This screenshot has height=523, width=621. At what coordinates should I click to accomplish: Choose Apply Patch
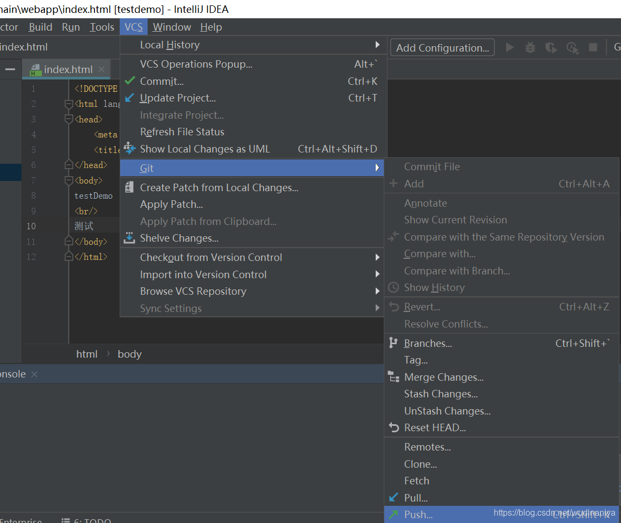[252, 205]
